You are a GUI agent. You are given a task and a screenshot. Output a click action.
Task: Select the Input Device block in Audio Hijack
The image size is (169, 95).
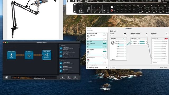click(x=11, y=55)
